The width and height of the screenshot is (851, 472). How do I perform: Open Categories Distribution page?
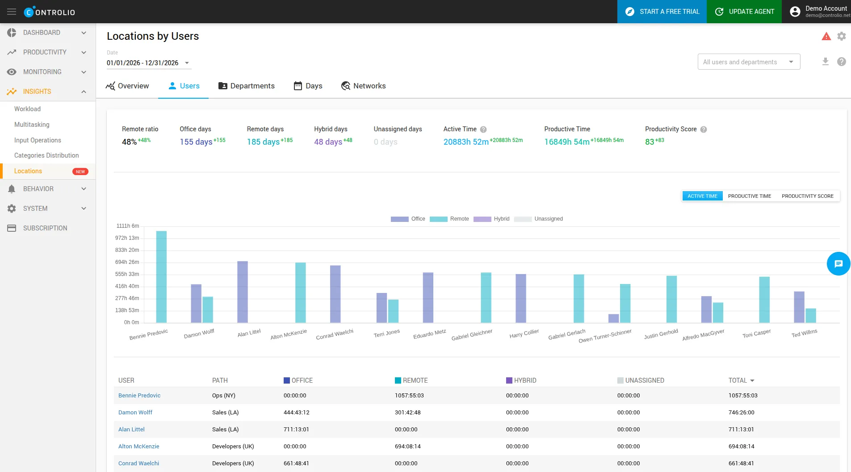coord(46,155)
